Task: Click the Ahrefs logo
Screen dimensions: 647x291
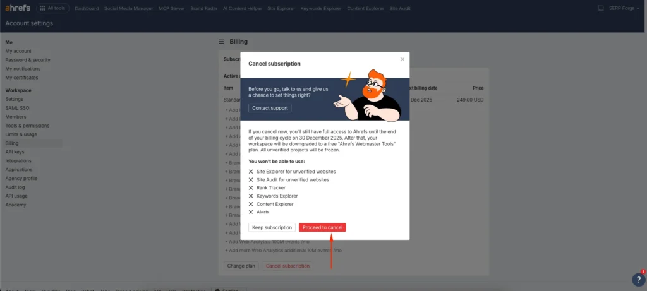Action: 18,8
